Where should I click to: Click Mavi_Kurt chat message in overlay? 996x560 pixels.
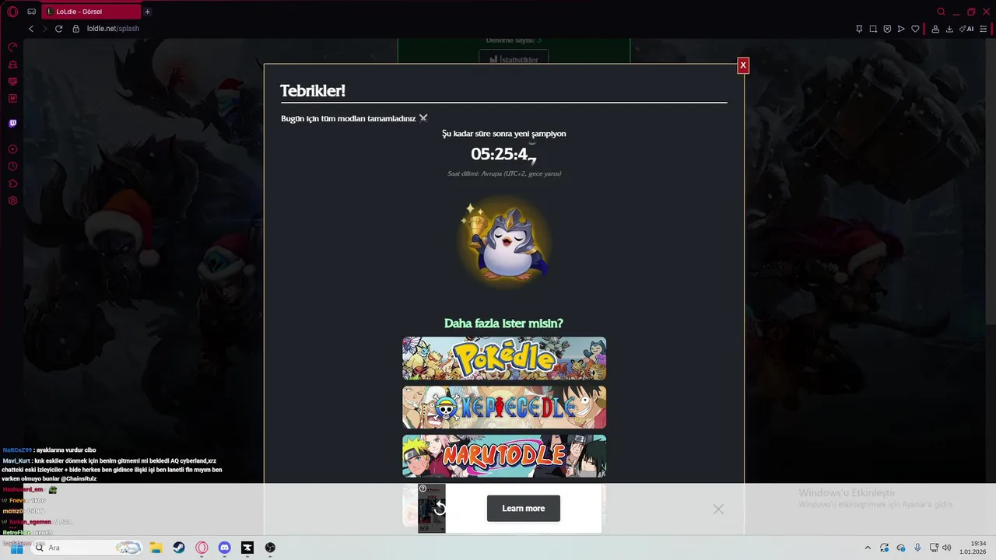[113, 470]
